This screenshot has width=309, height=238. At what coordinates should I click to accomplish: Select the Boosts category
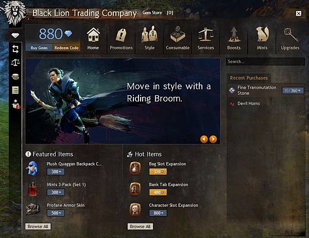coord(234,39)
